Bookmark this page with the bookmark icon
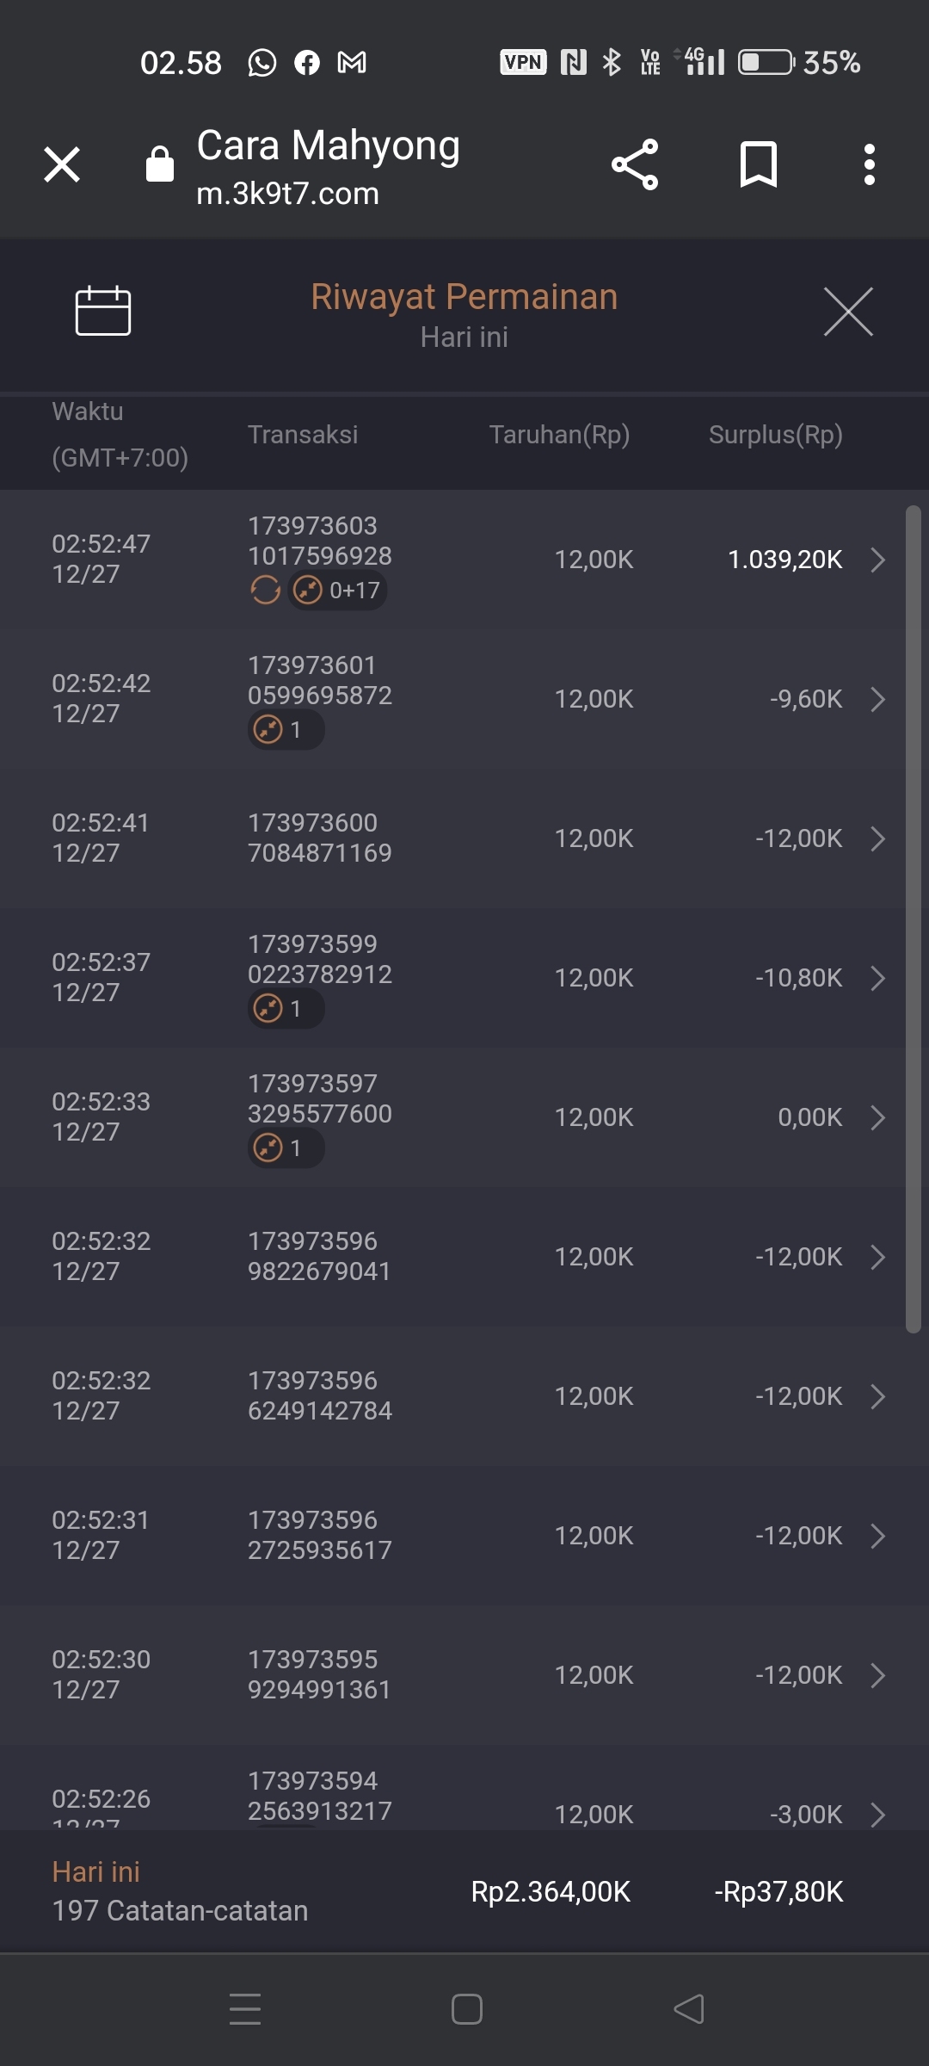 click(758, 164)
